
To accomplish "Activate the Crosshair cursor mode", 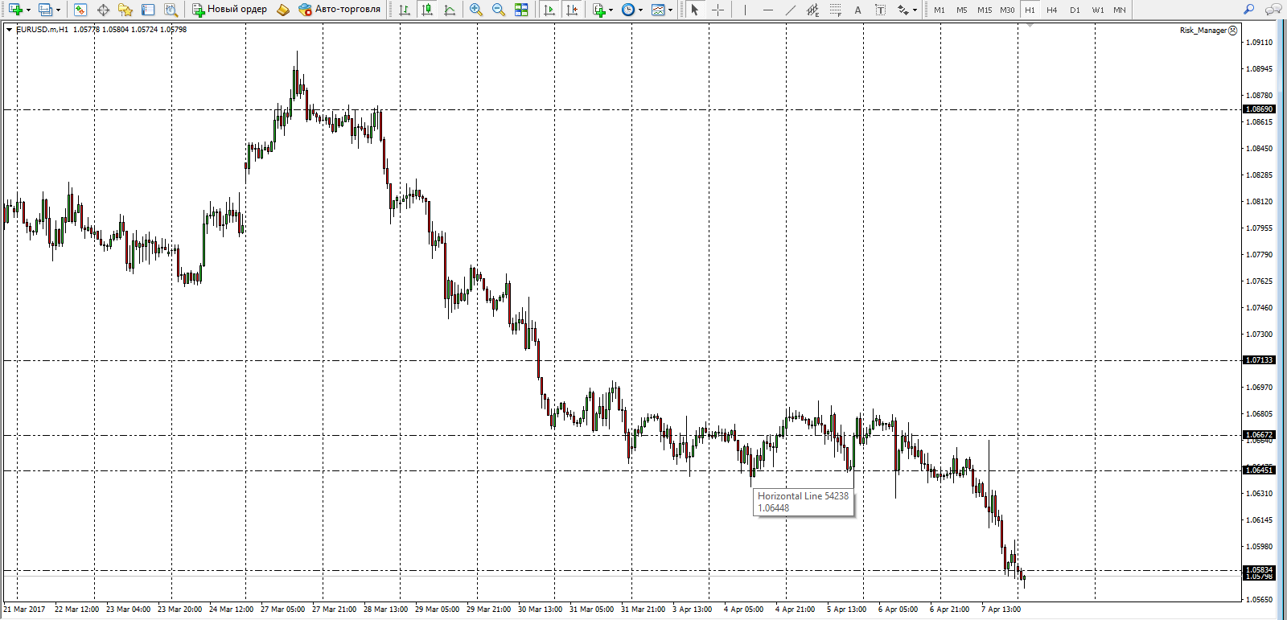I will (718, 10).
